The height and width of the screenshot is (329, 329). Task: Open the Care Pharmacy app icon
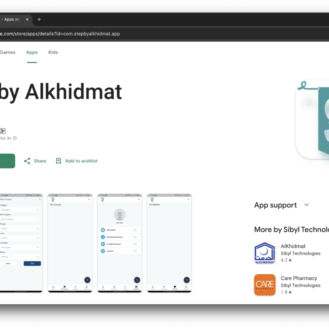click(x=265, y=285)
